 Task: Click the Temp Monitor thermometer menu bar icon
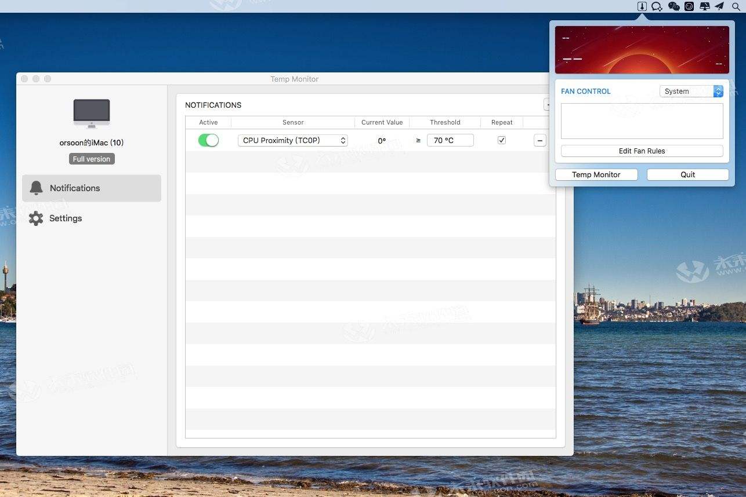(x=642, y=6)
